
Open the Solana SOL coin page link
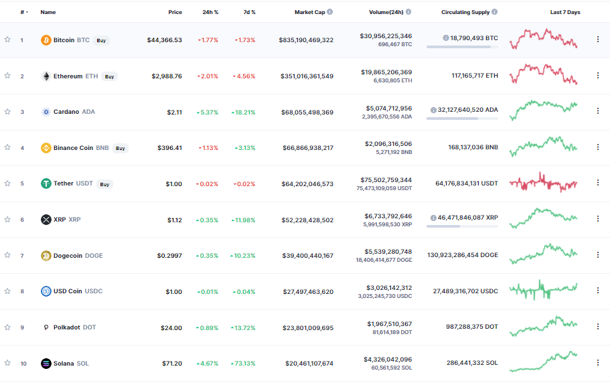71,363
